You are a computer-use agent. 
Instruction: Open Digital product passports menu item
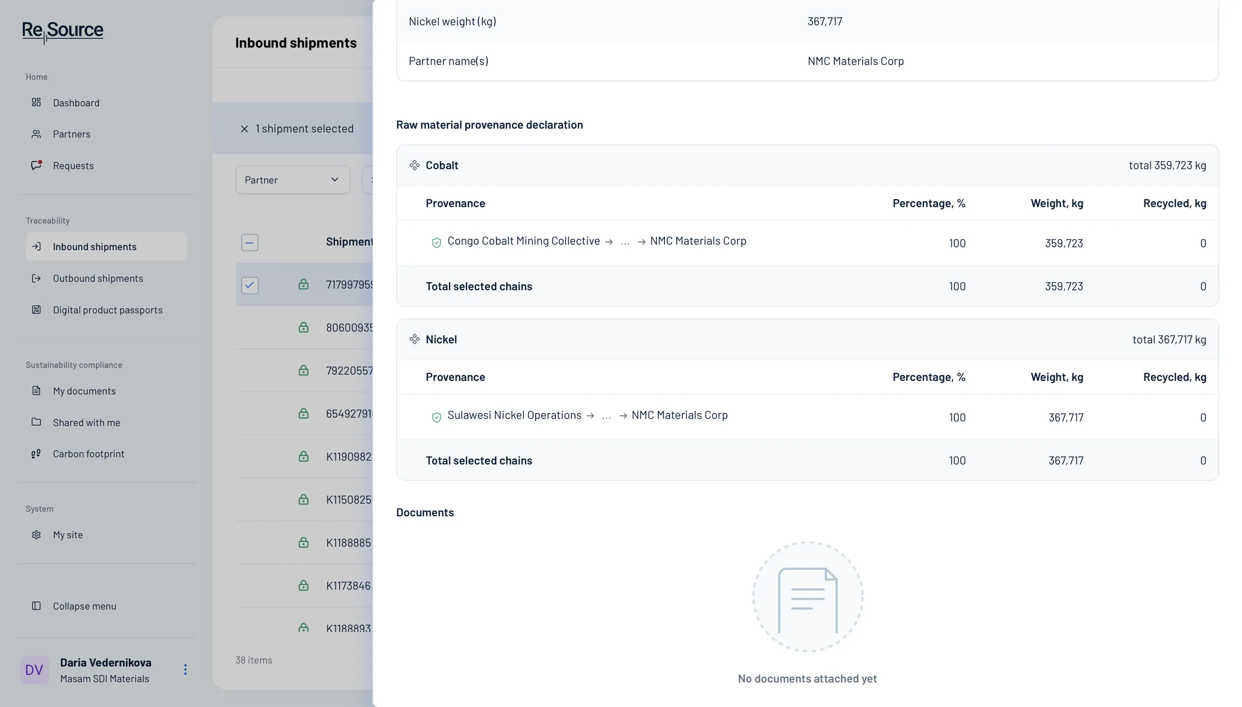click(x=106, y=310)
